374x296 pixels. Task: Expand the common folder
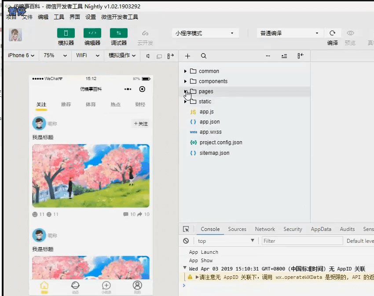point(185,71)
